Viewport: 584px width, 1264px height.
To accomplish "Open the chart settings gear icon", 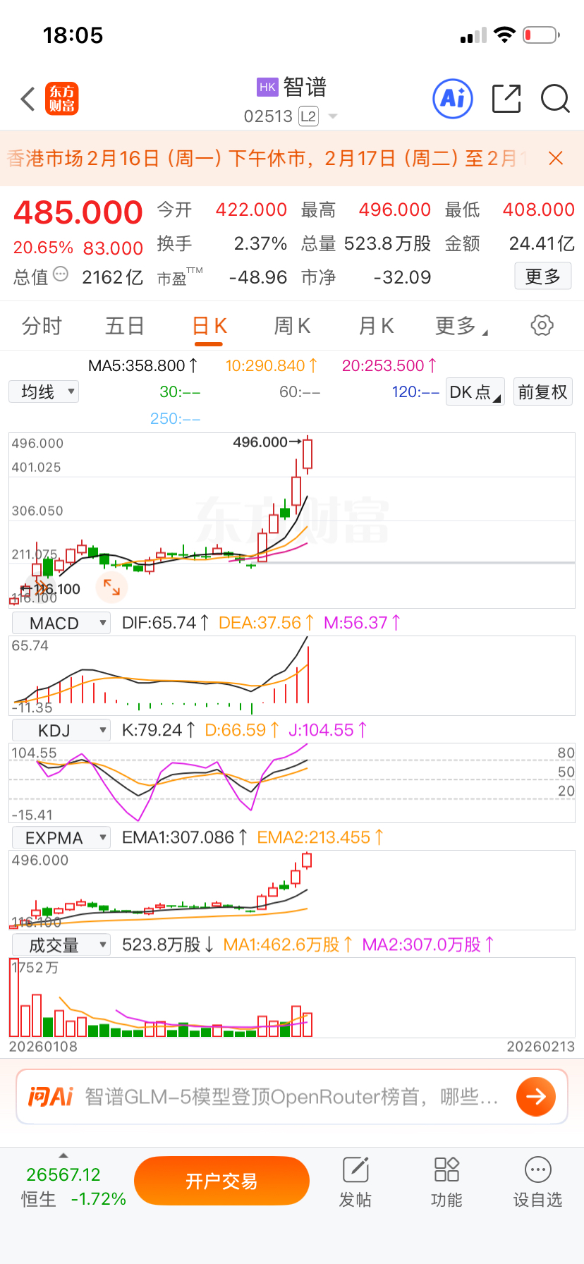I will [542, 325].
